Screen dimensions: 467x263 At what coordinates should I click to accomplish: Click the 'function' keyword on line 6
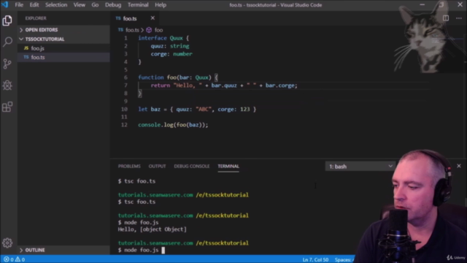pos(151,77)
